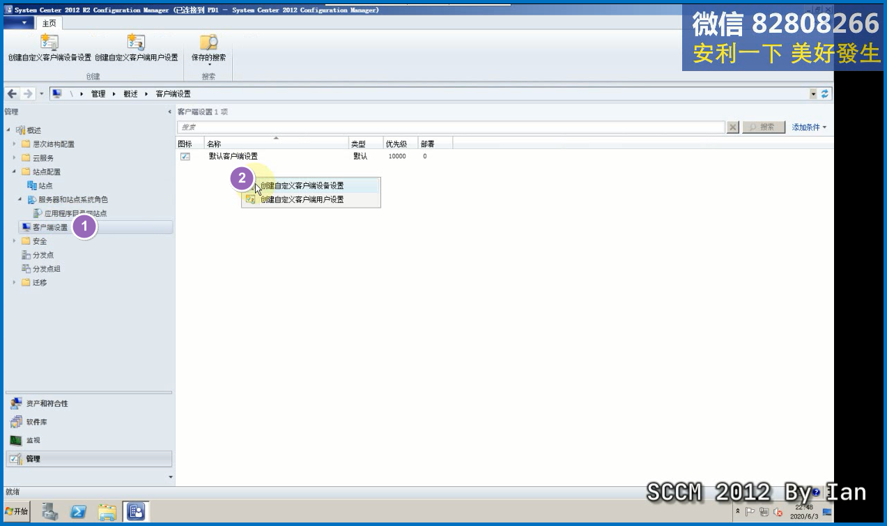Open the Windows 开始 Start button
This screenshot has width=887, height=526.
pos(16,511)
